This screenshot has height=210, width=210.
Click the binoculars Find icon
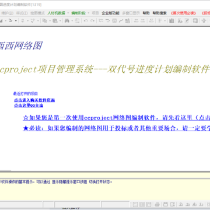(x=67, y=20)
